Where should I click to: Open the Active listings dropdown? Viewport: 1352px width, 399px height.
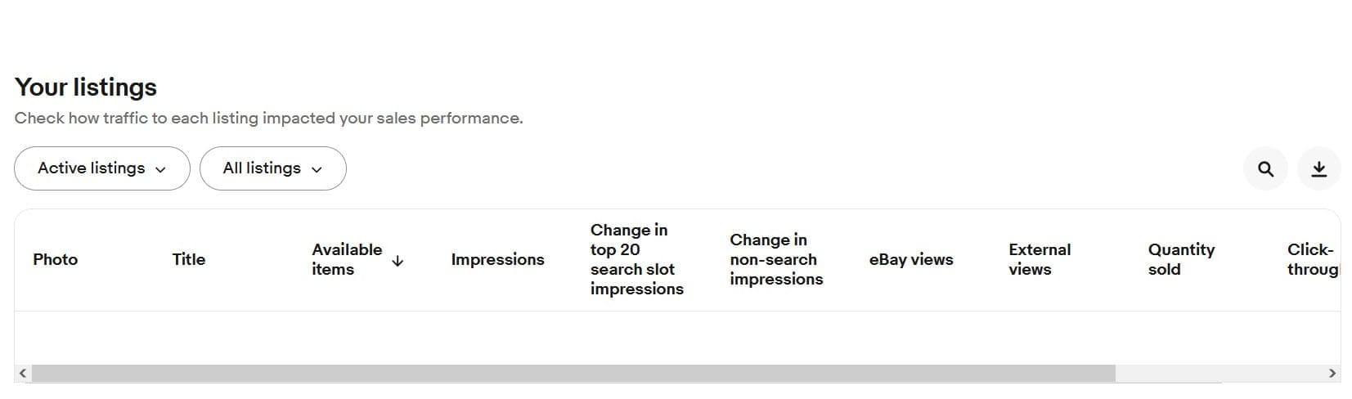point(101,168)
